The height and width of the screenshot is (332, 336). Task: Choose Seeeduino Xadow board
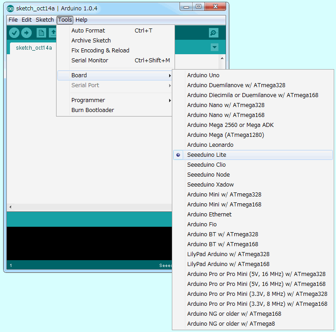click(253, 184)
